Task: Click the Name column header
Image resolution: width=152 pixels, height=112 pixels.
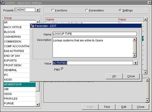Action: [x=82, y=19]
